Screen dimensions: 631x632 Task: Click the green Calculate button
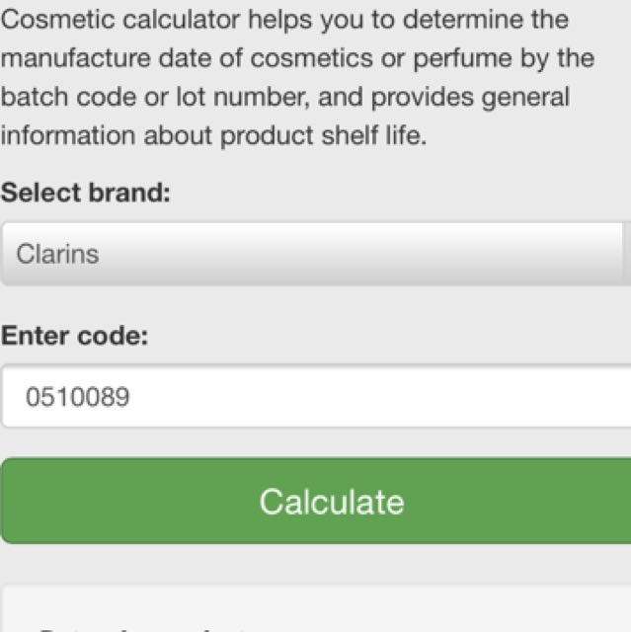[x=316, y=501]
